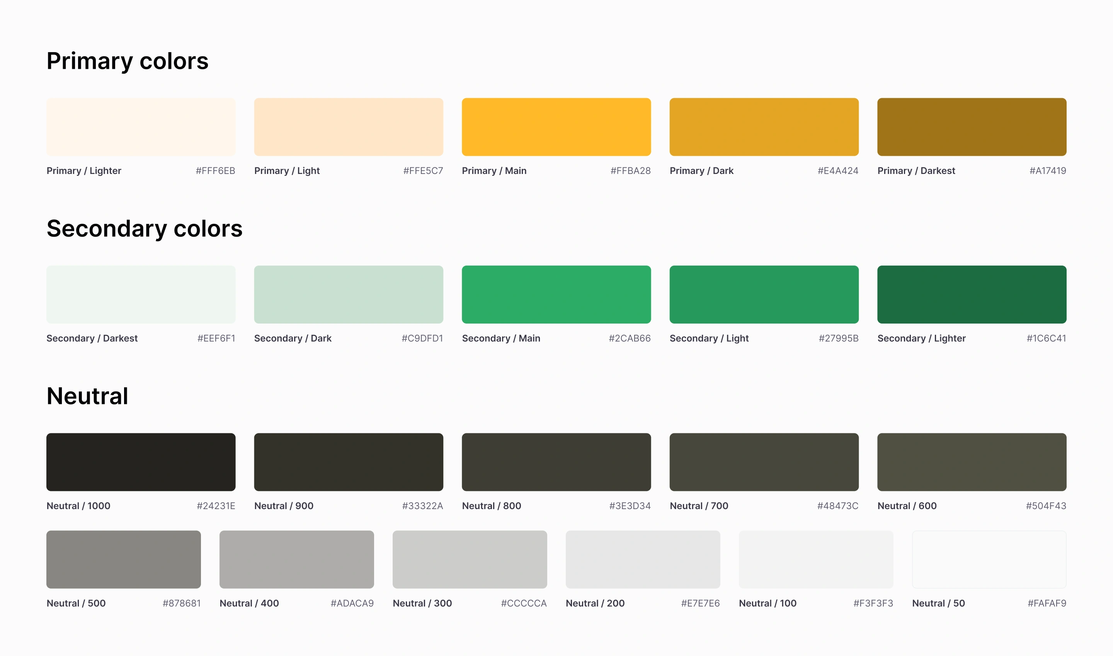
Task: Pick the Neutral / 800 swatch
Action: click(x=556, y=462)
